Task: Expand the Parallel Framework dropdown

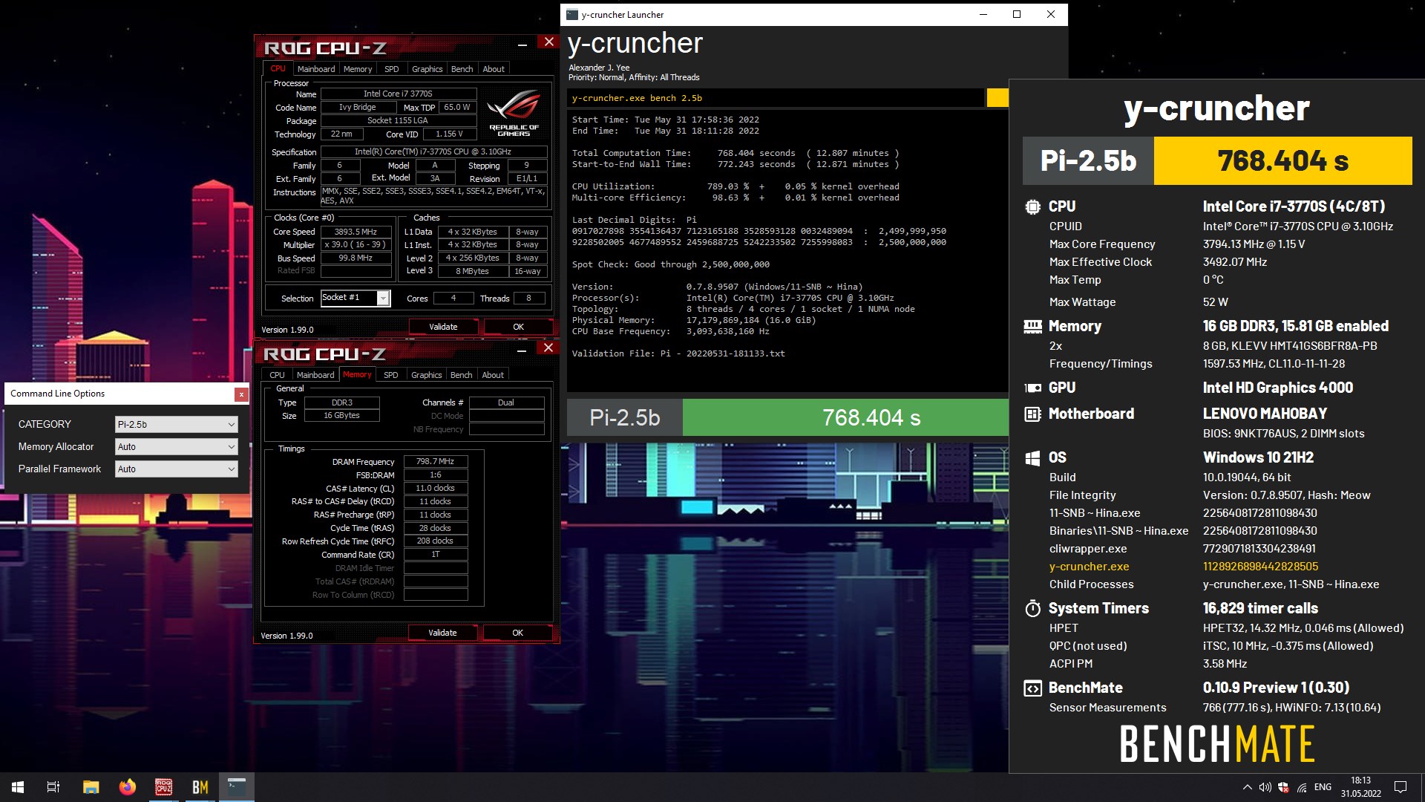Action: (x=176, y=469)
